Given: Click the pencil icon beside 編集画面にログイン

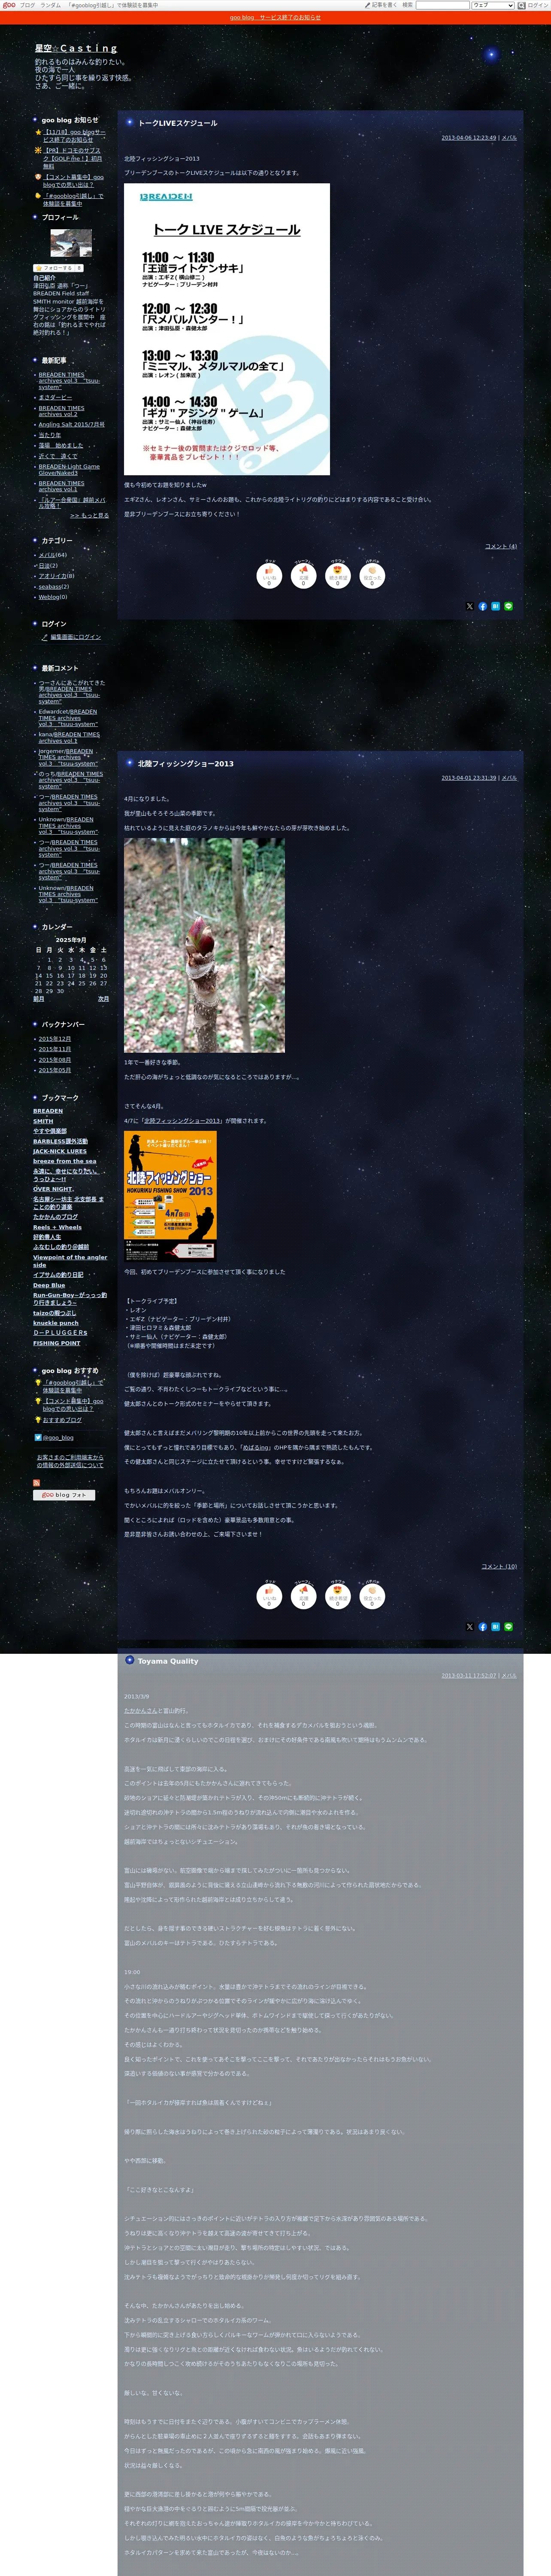Looking at the screenshot, I should pos(44,637).
